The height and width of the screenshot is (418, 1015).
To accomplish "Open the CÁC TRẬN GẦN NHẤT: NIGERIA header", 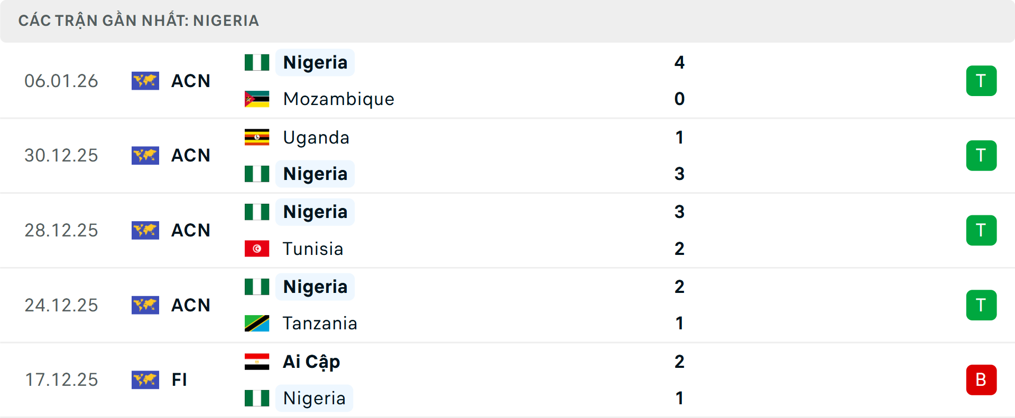I will point(139,21).
